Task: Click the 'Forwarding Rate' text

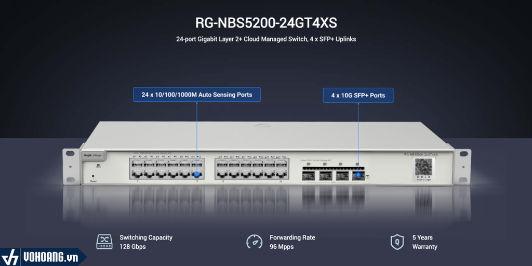Action: pyautogui.click(x=292, y=237)
